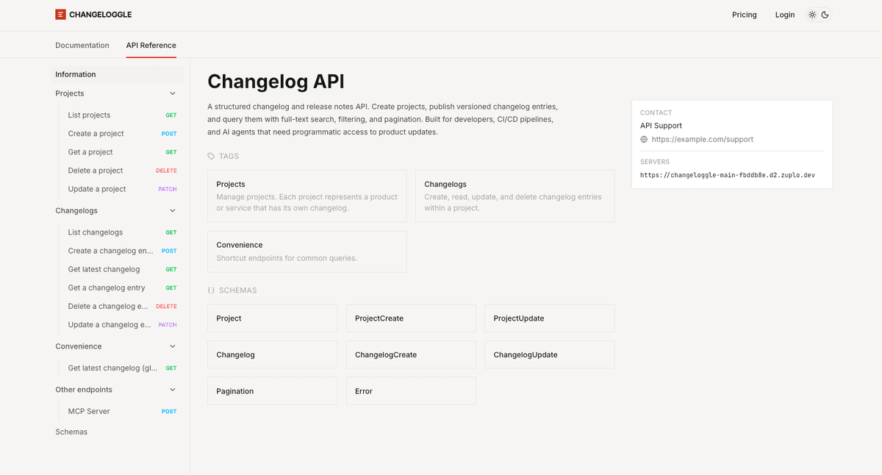Enable dark theme with the moon icon
The image size is (882, 475).
(825, 14)
